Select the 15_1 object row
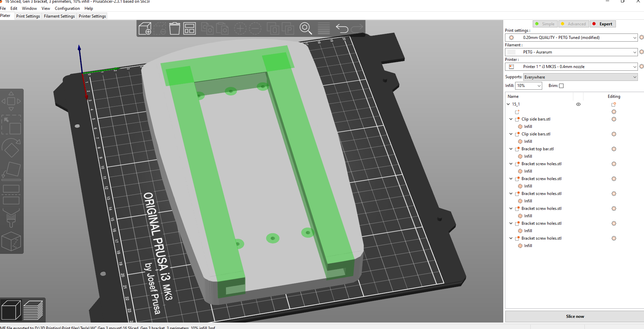This screenshot has width=644, height=329. (516, 104)
